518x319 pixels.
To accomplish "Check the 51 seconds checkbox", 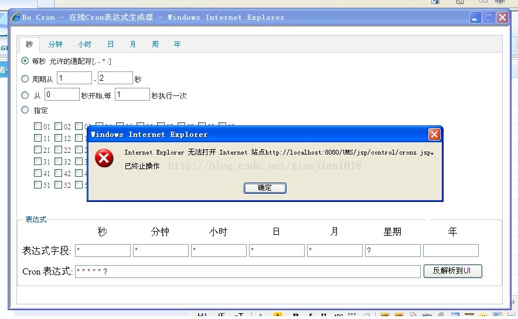I will coord(38,185).
